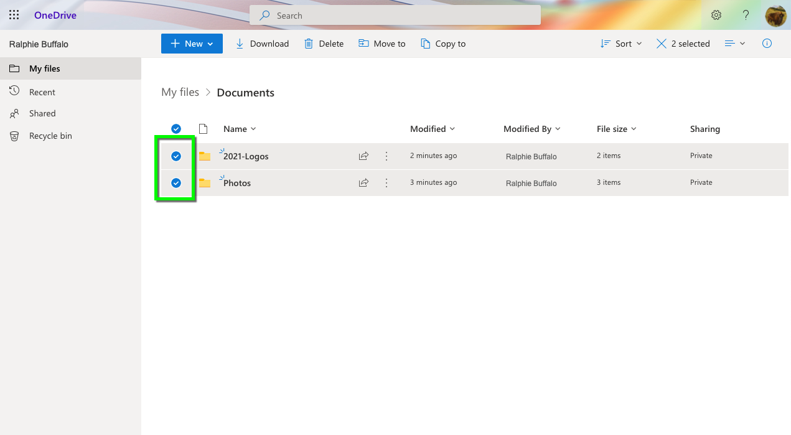The width and height of the screenshot is (791, 435).
Task: Open Recycle bin from the sidebar
Action: click(50, 136)
